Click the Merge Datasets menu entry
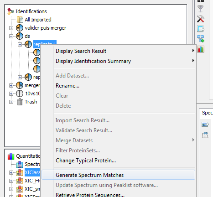 (118, 140)
